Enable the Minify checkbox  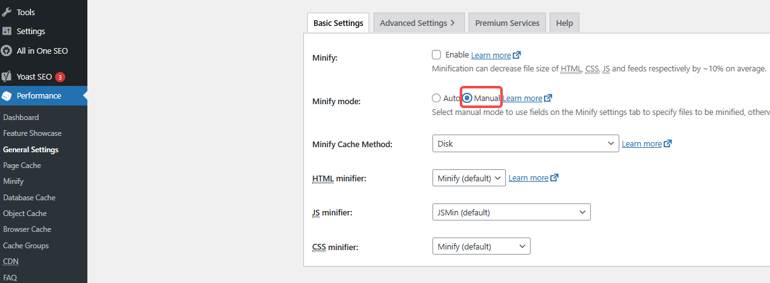(436, 55)
